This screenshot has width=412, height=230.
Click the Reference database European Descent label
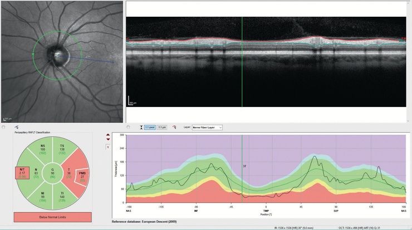click(x=144, y=222)
